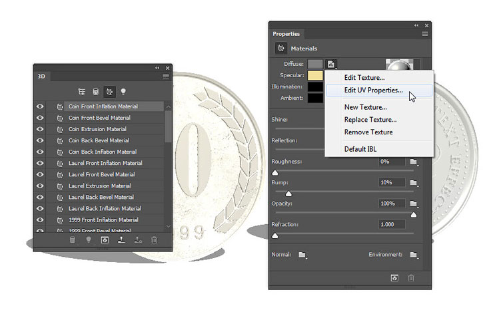The width and height of the screenshot is (483, 312).
Task: Select Replace Texture in the context menu
Action: click(x=370, y=120)
